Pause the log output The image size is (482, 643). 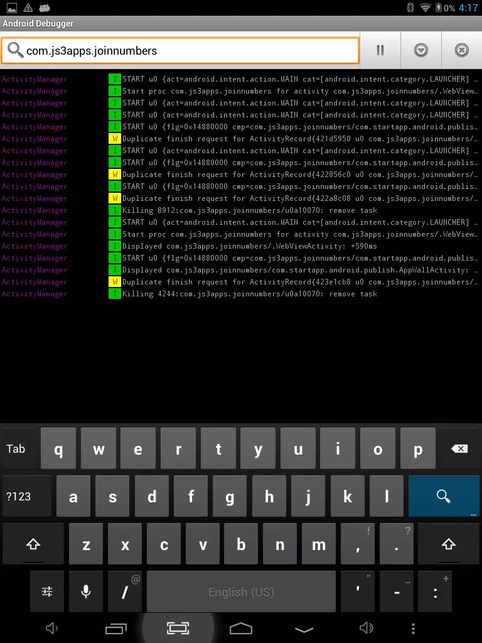(x=380, y=50)
